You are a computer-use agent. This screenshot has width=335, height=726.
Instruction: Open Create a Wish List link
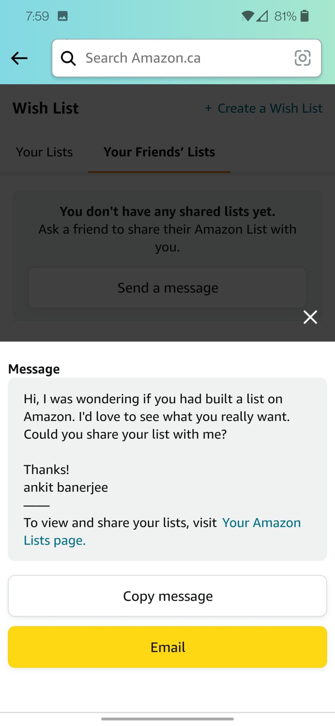264,109
